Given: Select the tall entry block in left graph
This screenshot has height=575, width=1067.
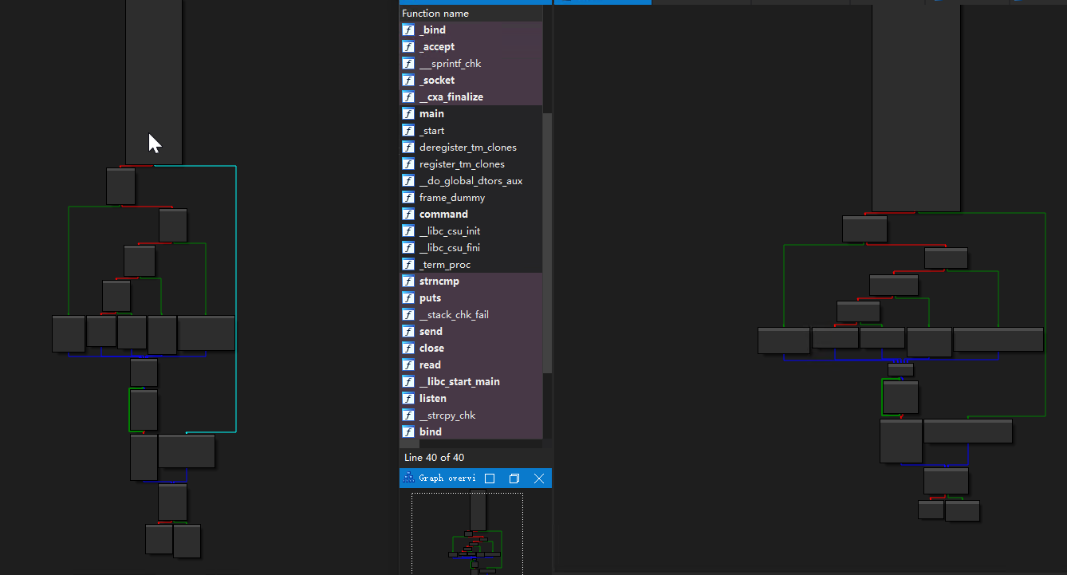Looking at the screenshot, I should tap(154, 81).
